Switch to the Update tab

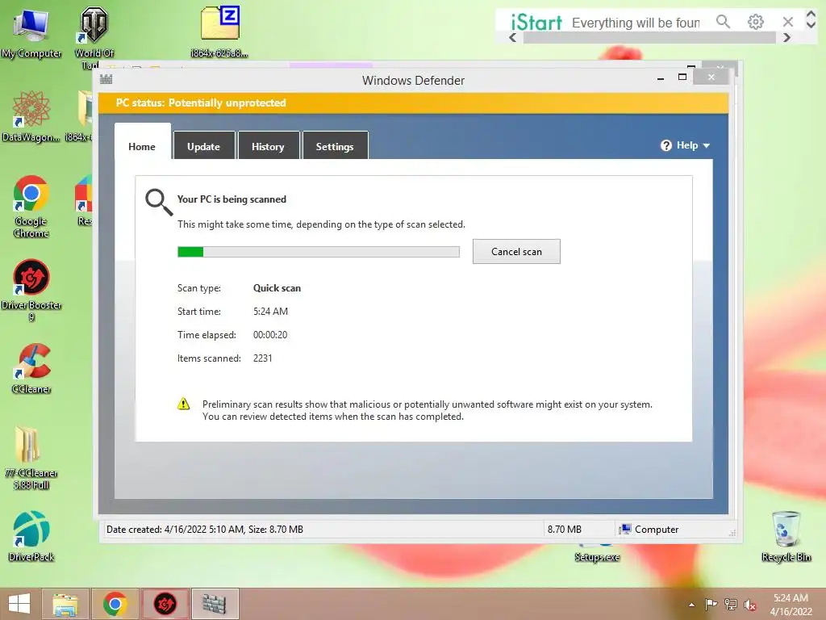pos(204,146)
